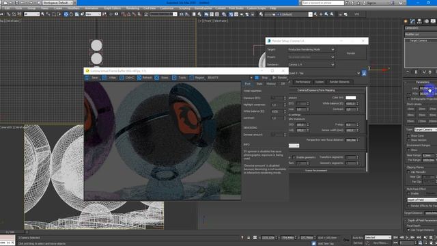Toggle Environment Ranges Show checkbox

[x=408, y=150]
